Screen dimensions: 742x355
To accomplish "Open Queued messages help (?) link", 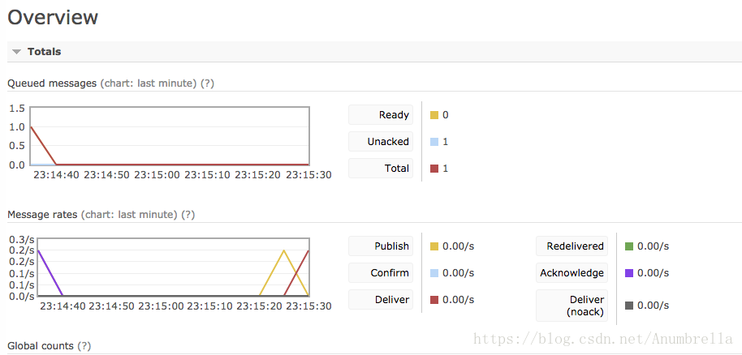I will pyautogui.click(x=207, y=83).
